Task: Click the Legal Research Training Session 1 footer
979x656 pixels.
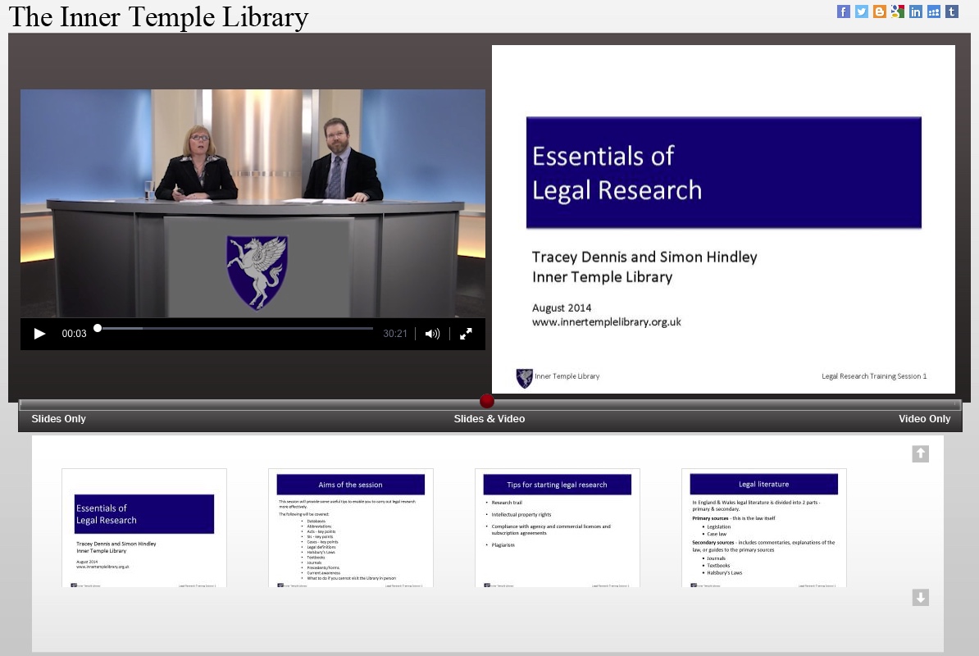Action: coord(874,376)
